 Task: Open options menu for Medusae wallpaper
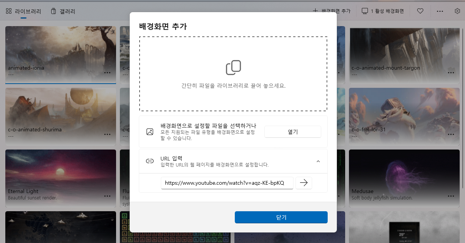coord(451,196)
